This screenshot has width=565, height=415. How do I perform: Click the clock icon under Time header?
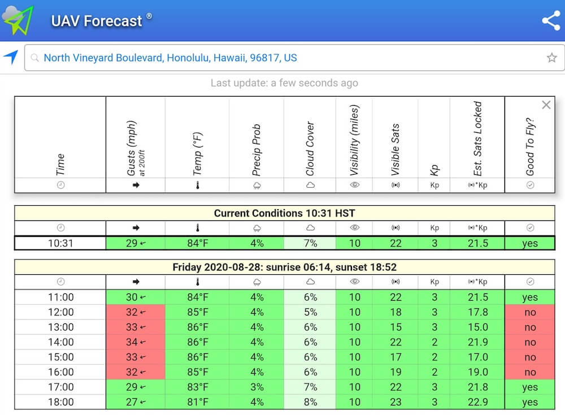coord(60,185)
